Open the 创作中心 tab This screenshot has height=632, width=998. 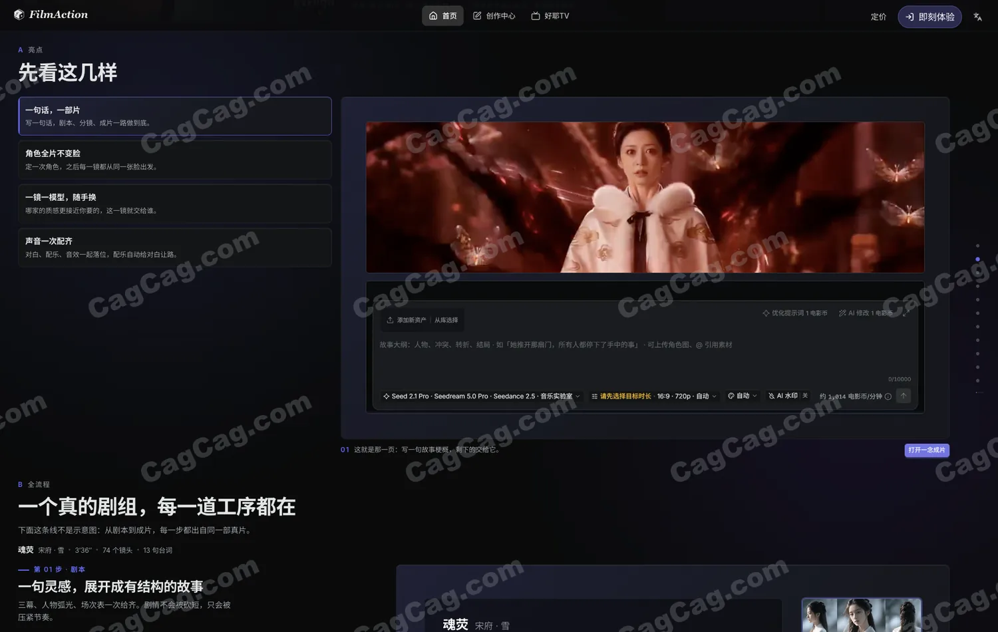494,16
